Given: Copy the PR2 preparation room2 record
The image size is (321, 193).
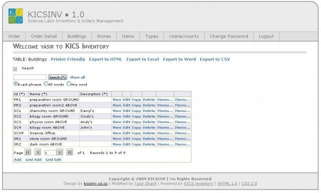Looking at the screenshot, I should pos(136,105).
